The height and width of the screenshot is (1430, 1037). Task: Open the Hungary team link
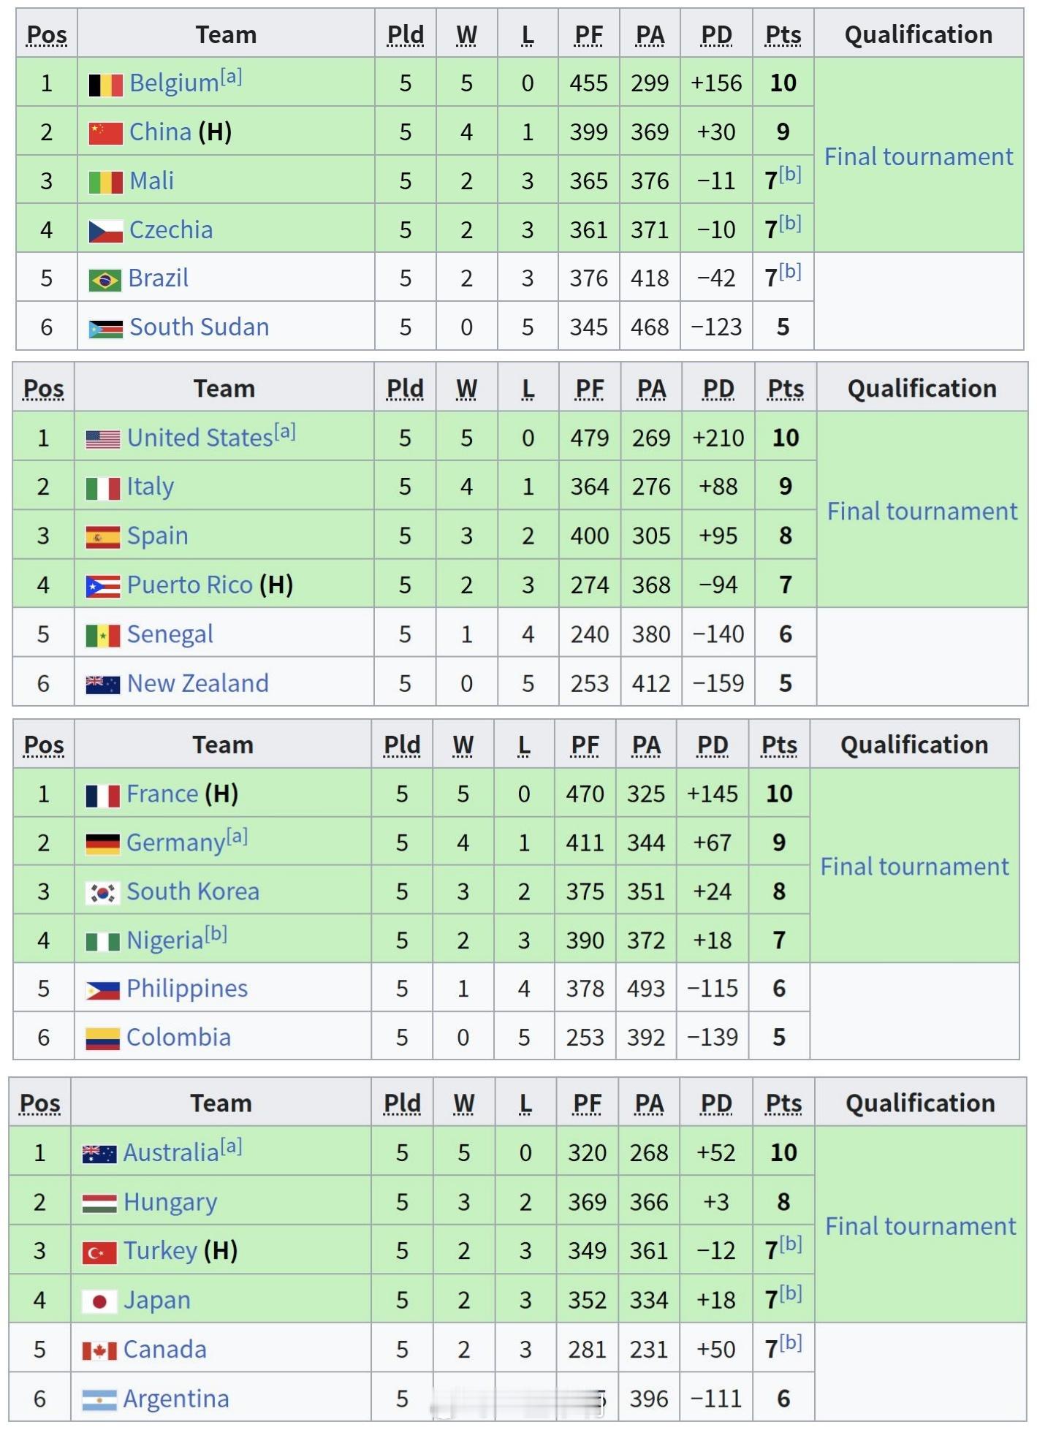(170, 1202)
